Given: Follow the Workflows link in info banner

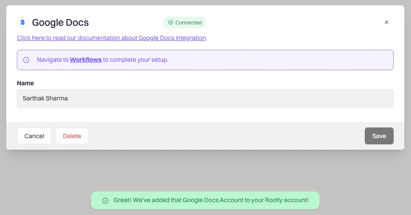Looking at the screenshot, I should (x=86, y=60).
